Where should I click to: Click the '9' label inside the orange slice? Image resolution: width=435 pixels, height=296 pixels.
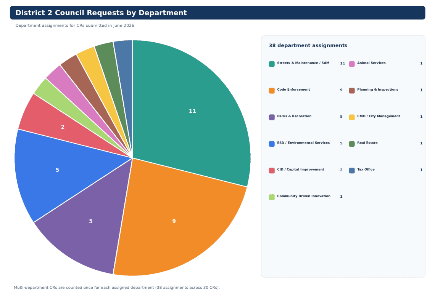(174, 221)
